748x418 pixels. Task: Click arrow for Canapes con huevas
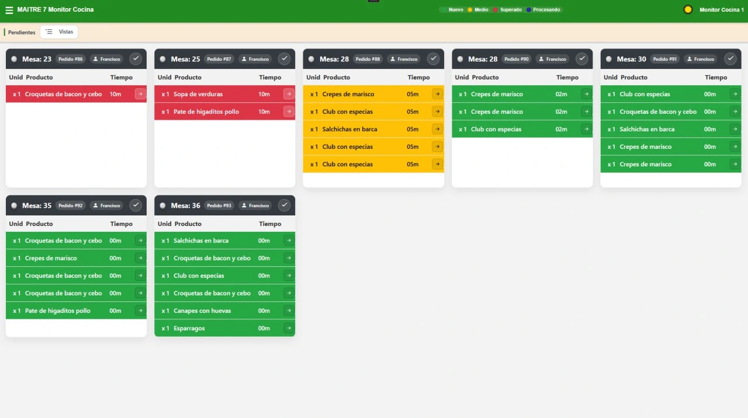289,311
